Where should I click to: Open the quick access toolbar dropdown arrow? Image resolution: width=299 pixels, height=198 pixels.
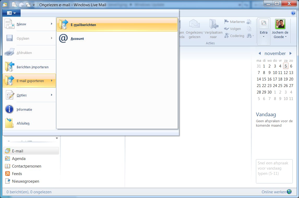pos(34,5)
